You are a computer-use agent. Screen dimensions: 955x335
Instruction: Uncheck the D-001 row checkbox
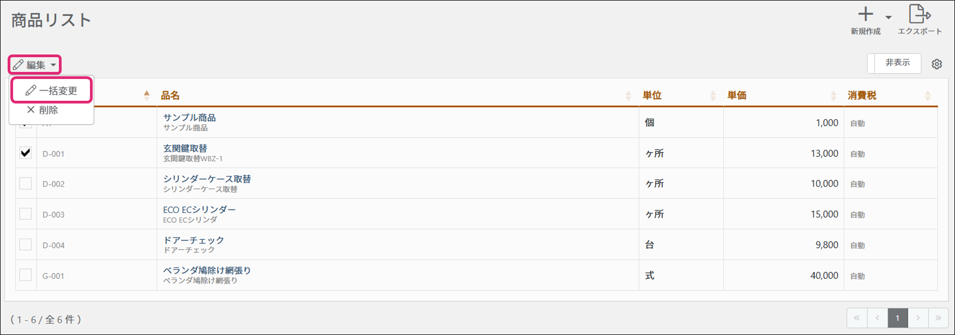(x=26, y=153)
